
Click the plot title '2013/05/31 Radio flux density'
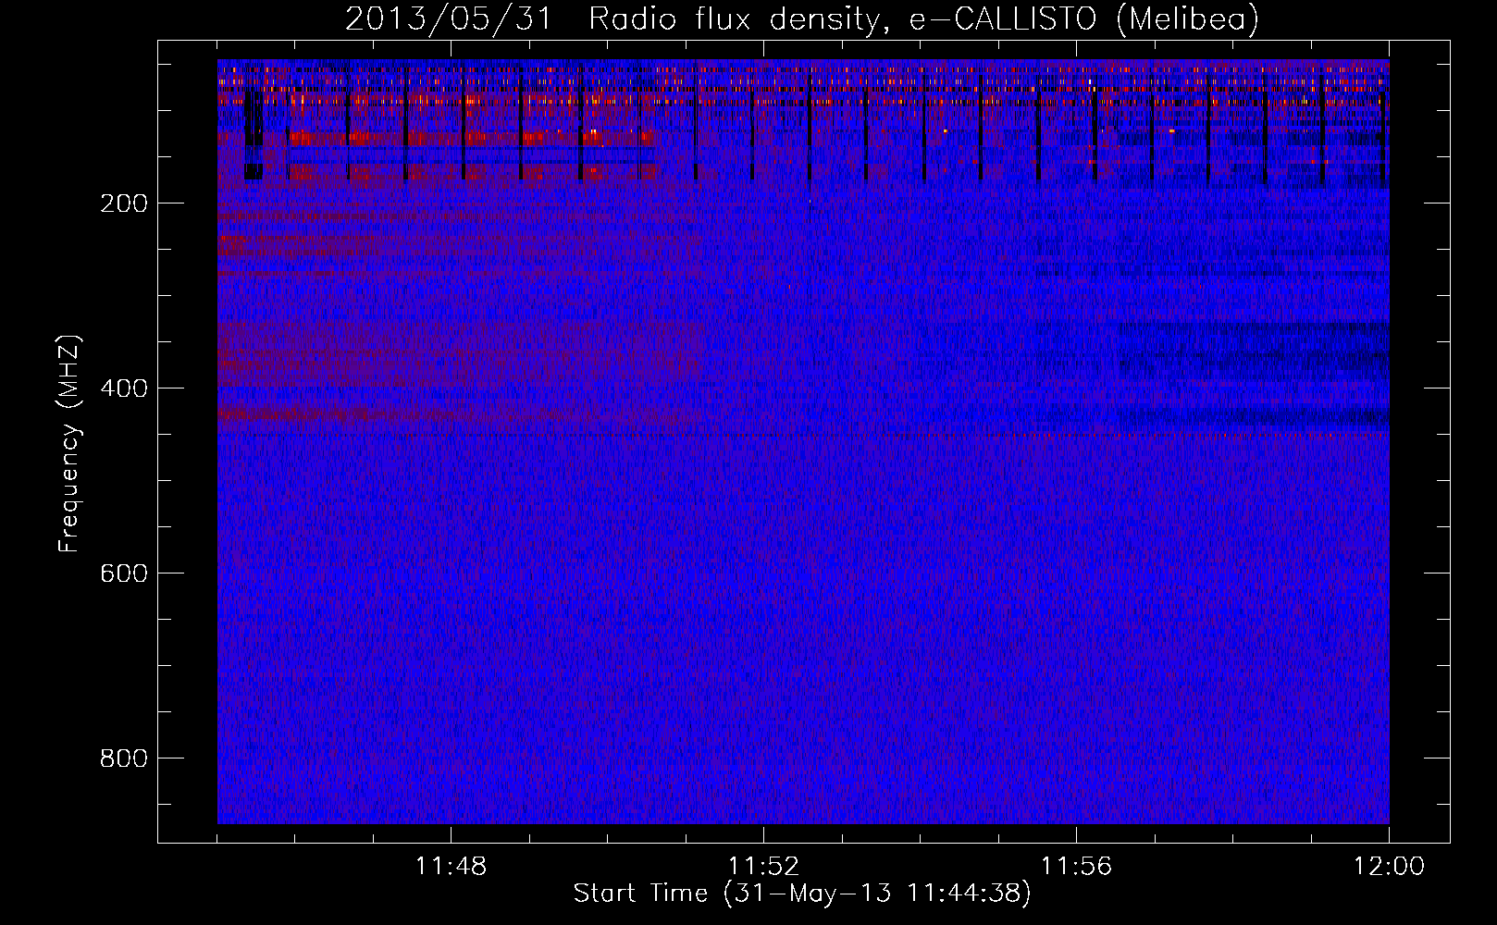click(x=611, y=19)
